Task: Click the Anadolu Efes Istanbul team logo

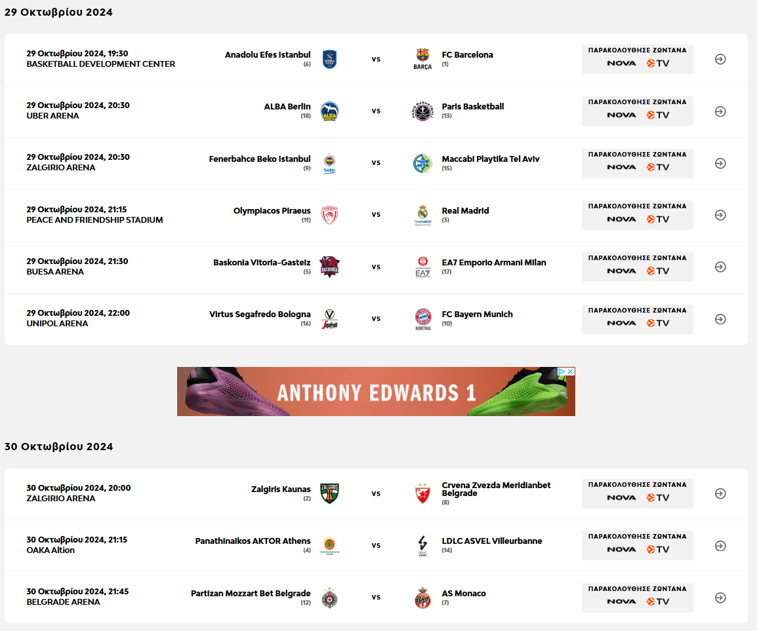Action: pos(329,60)
